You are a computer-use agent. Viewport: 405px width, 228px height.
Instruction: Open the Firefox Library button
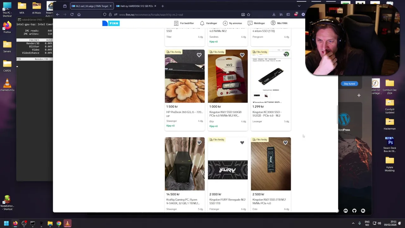(281, 15)
